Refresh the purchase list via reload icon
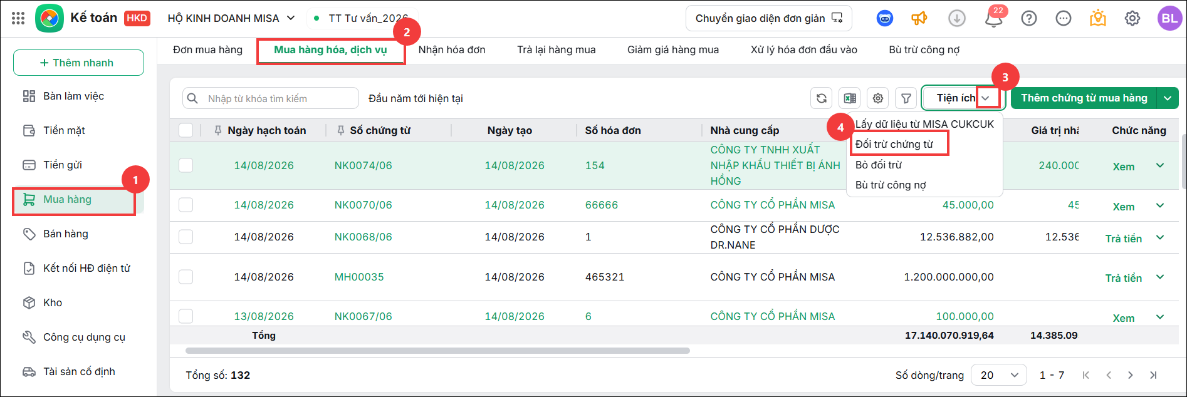 [x=821, y=98]
